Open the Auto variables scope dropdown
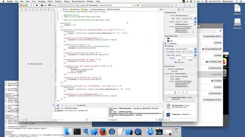Screen dimensions: 245x137 click(55, 120)
